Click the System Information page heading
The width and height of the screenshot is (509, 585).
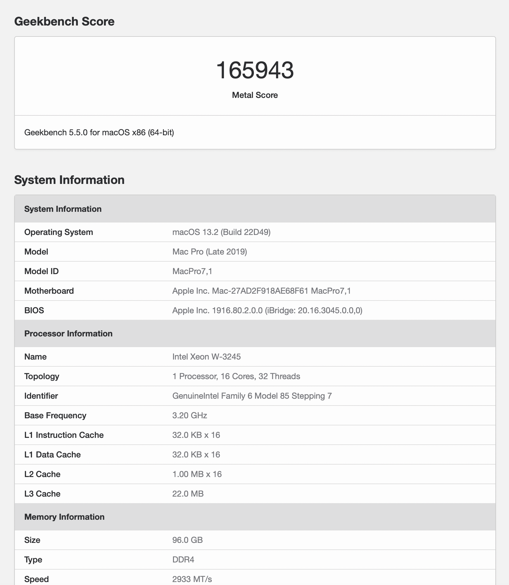coord(69,180)
